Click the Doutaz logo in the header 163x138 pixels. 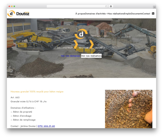tap(18, 13)
